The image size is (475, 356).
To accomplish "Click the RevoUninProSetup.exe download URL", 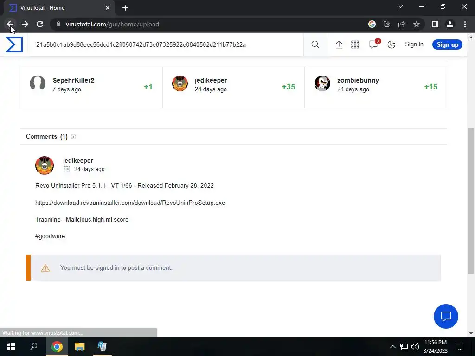I will click(130, 203).
